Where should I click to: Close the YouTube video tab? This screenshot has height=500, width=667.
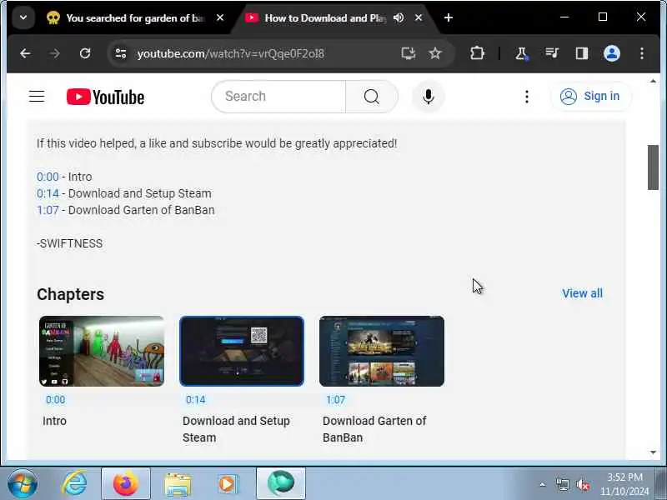pyautogui.click(x=419, y=17)
